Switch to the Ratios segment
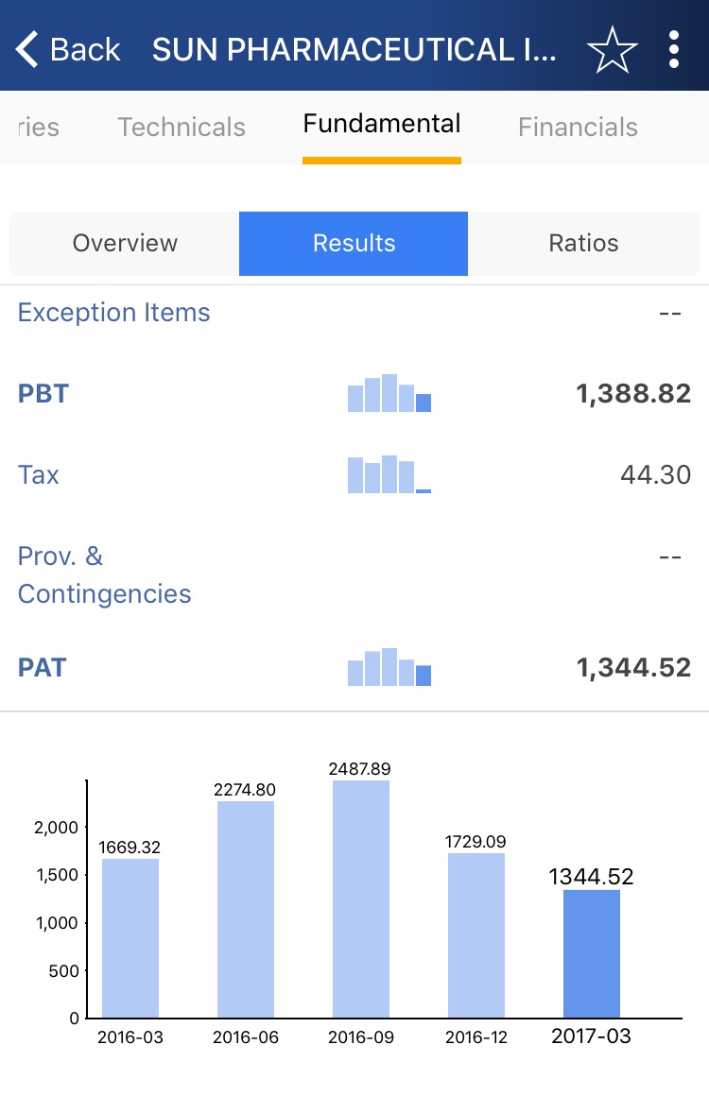 (583, 243)
